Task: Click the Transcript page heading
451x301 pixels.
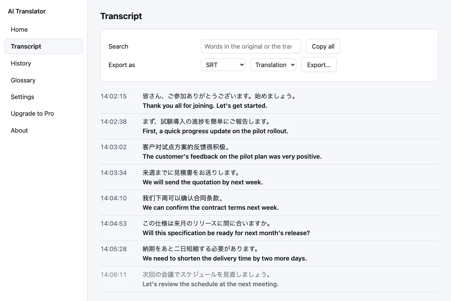Action: pos(121,16)
